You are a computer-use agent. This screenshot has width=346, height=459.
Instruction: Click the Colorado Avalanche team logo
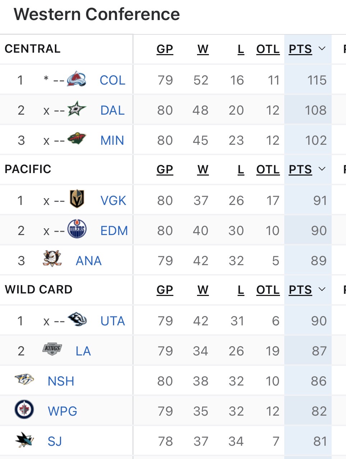point(76,79)
